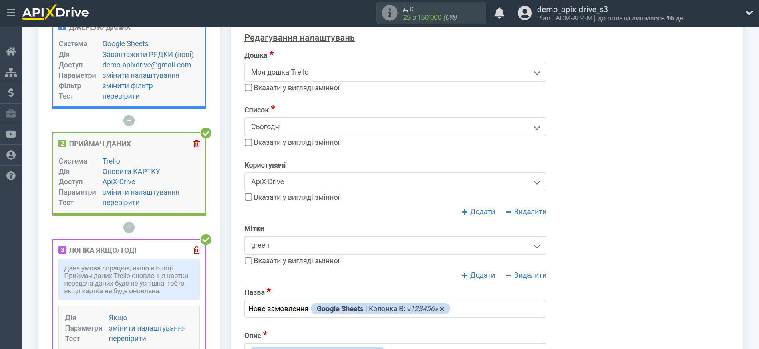Viewport: 759px width, 349px height.
Task: Open help question icon in sidebar
Action: pyautogui.click(x=11, y=176)
